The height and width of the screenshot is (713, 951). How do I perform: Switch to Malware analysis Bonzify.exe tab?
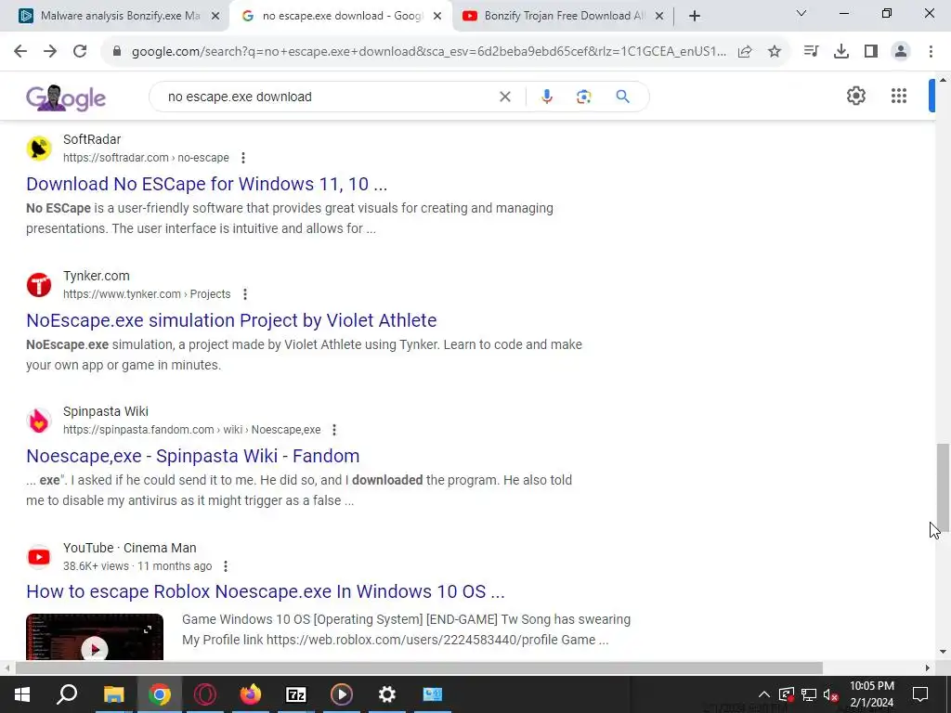click(120, 16)
